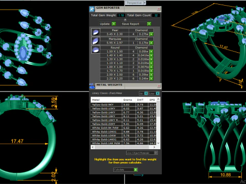Select the White Gold:9K PdW row
This screenshot has height=184, width=246.
pyautogui.click(x=124, y=128)
